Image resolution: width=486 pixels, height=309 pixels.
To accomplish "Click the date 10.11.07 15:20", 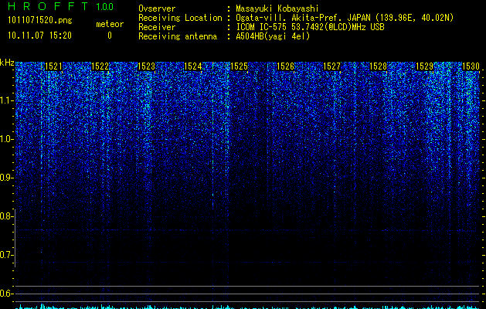I will coord(39,36).
